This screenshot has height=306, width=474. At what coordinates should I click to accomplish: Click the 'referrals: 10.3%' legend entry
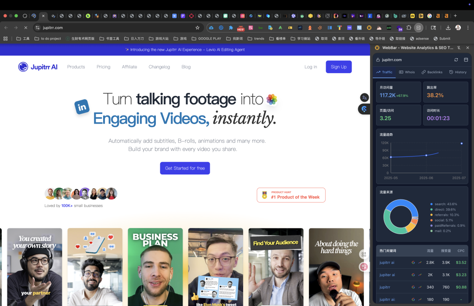445,215
